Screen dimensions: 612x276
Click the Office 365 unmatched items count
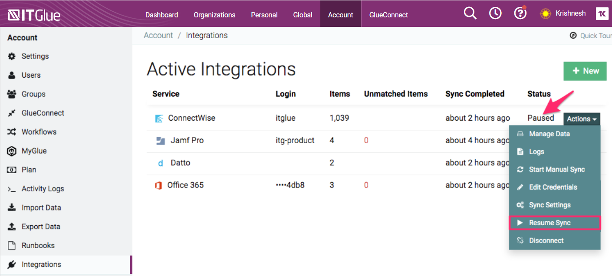(366, 185)
